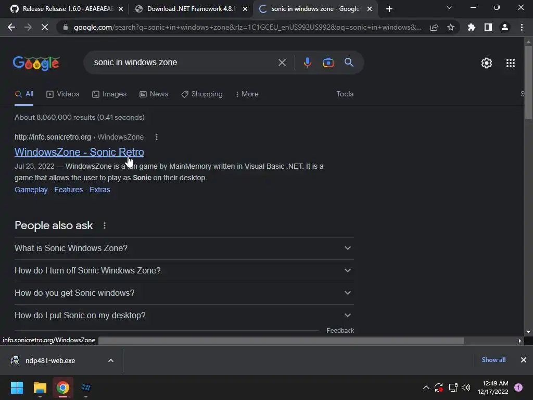The width and height of the screenshot is (533, 400).
Task: Click the Google holiday logo
Action: click(36, 63)
